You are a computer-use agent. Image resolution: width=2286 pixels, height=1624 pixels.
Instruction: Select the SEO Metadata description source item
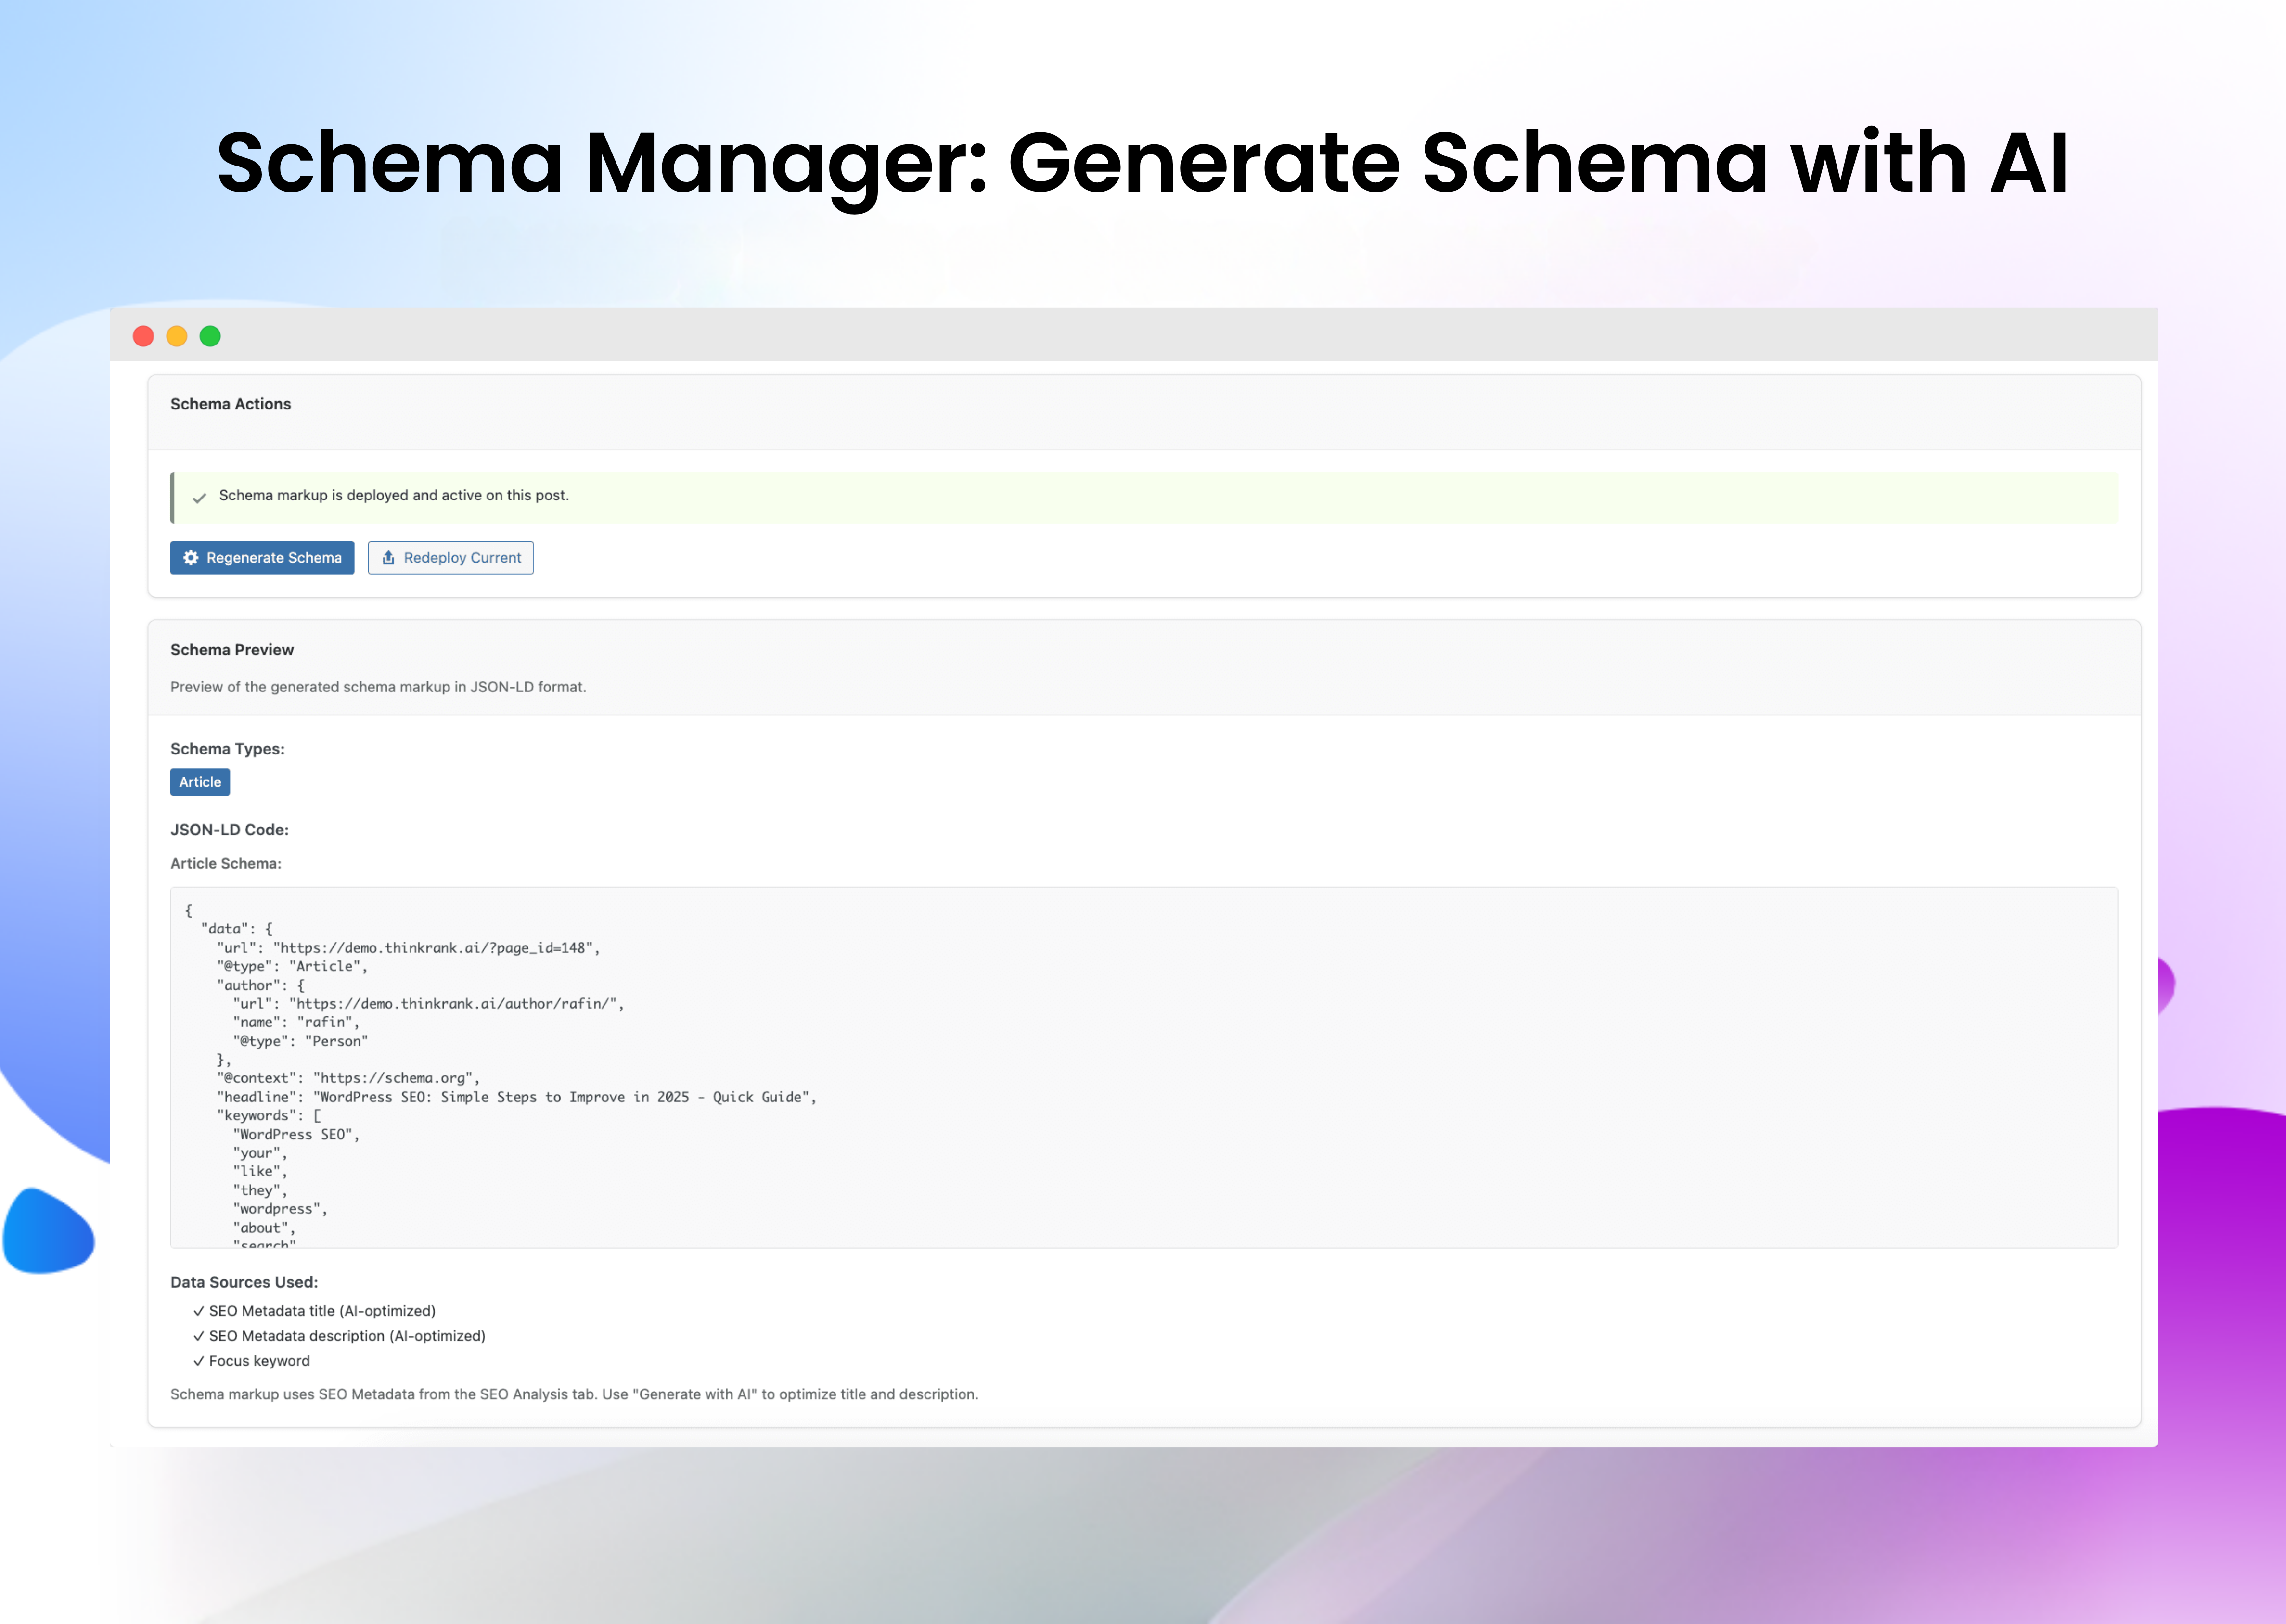click(346, 1336)
